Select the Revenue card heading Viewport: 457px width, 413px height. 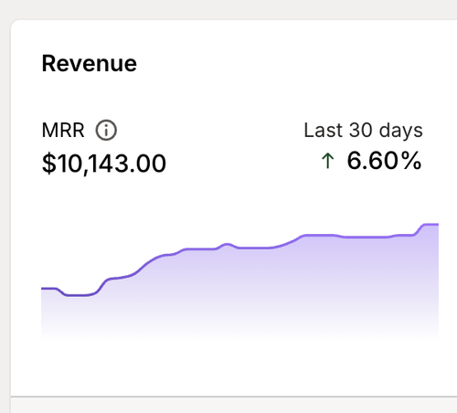(90, 64)
